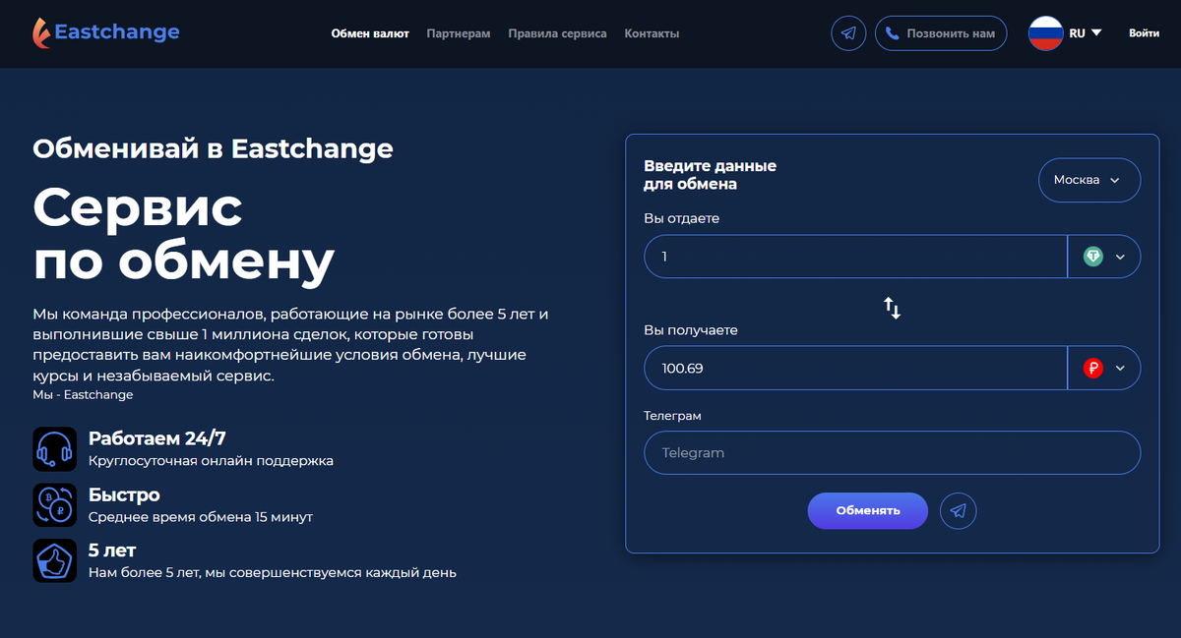Open the Правила сервиса page
The height and width of the screenshot is (638, 1181).
(x=557, y=32)
